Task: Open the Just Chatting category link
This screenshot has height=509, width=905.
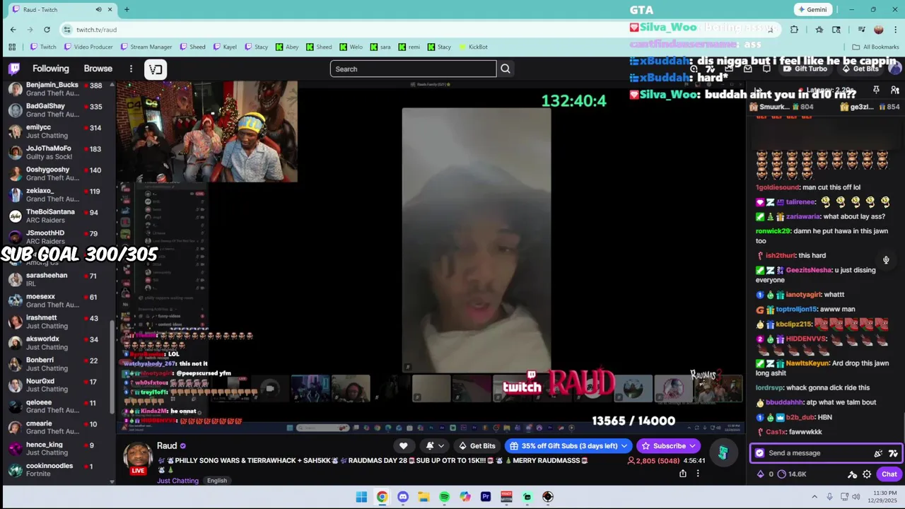Action: point(177,481)
